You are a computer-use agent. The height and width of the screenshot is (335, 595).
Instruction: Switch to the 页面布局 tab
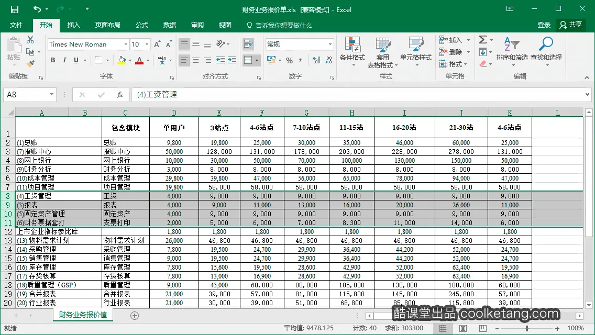(108, 25)
